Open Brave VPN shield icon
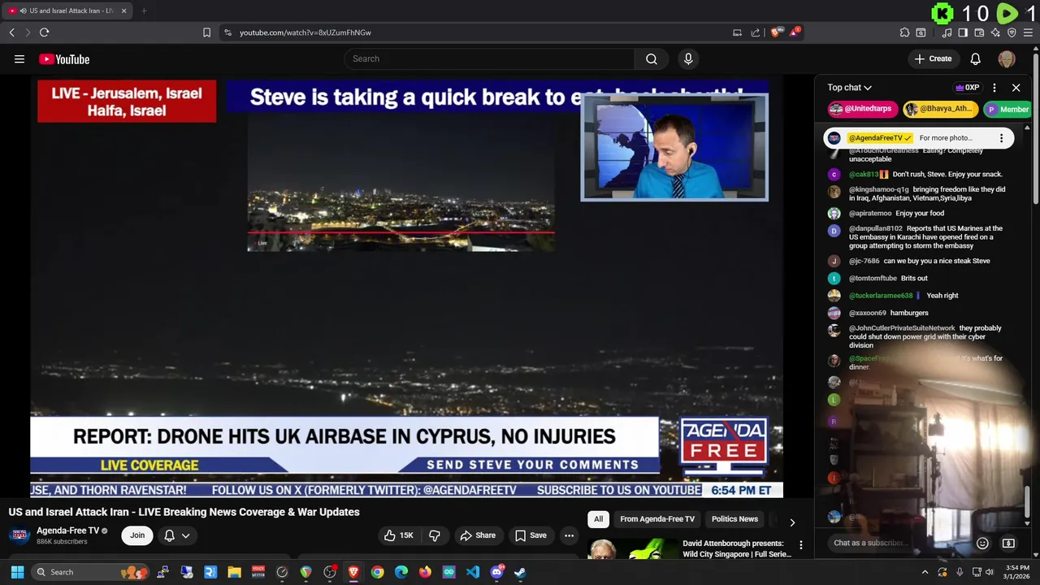1040x585 pixels. [x=1012, y=32]
